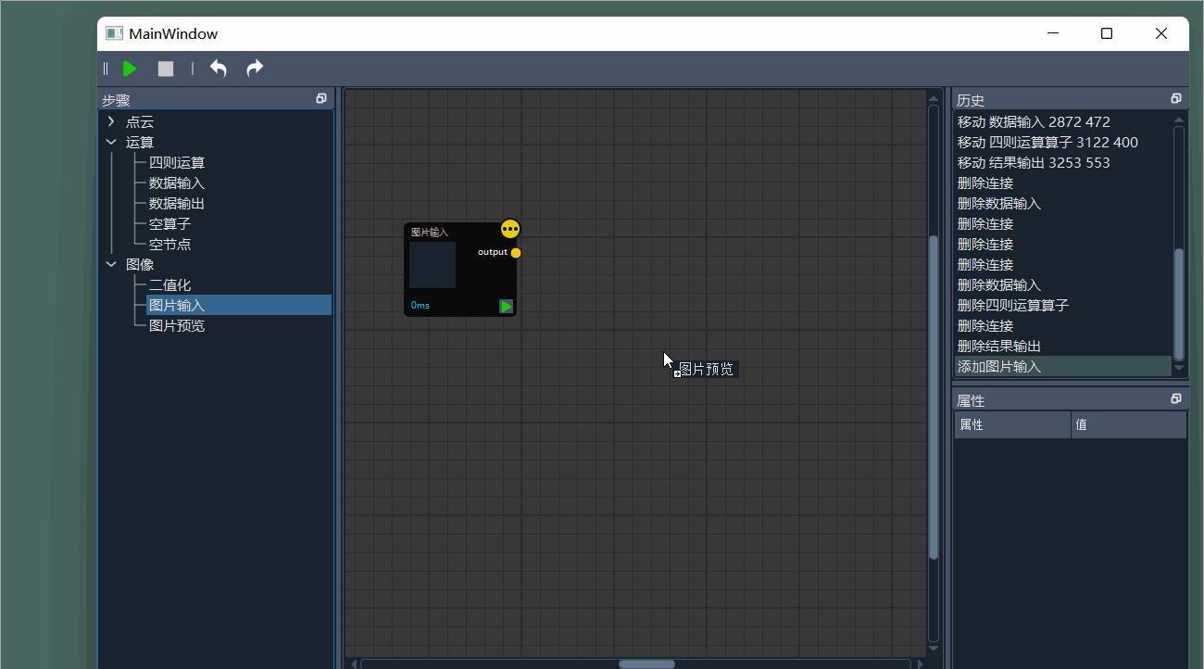The height and width of the screenshot is (669, 1204).
Task: Click the 图片输入 node title
Action: (x=430, y=233)
